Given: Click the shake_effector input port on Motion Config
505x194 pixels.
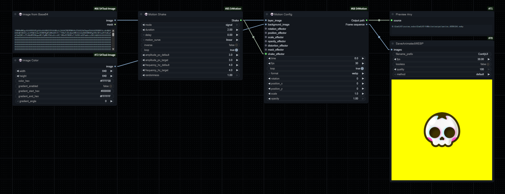Looking at the screenshot, I should (x=266, y=54).
